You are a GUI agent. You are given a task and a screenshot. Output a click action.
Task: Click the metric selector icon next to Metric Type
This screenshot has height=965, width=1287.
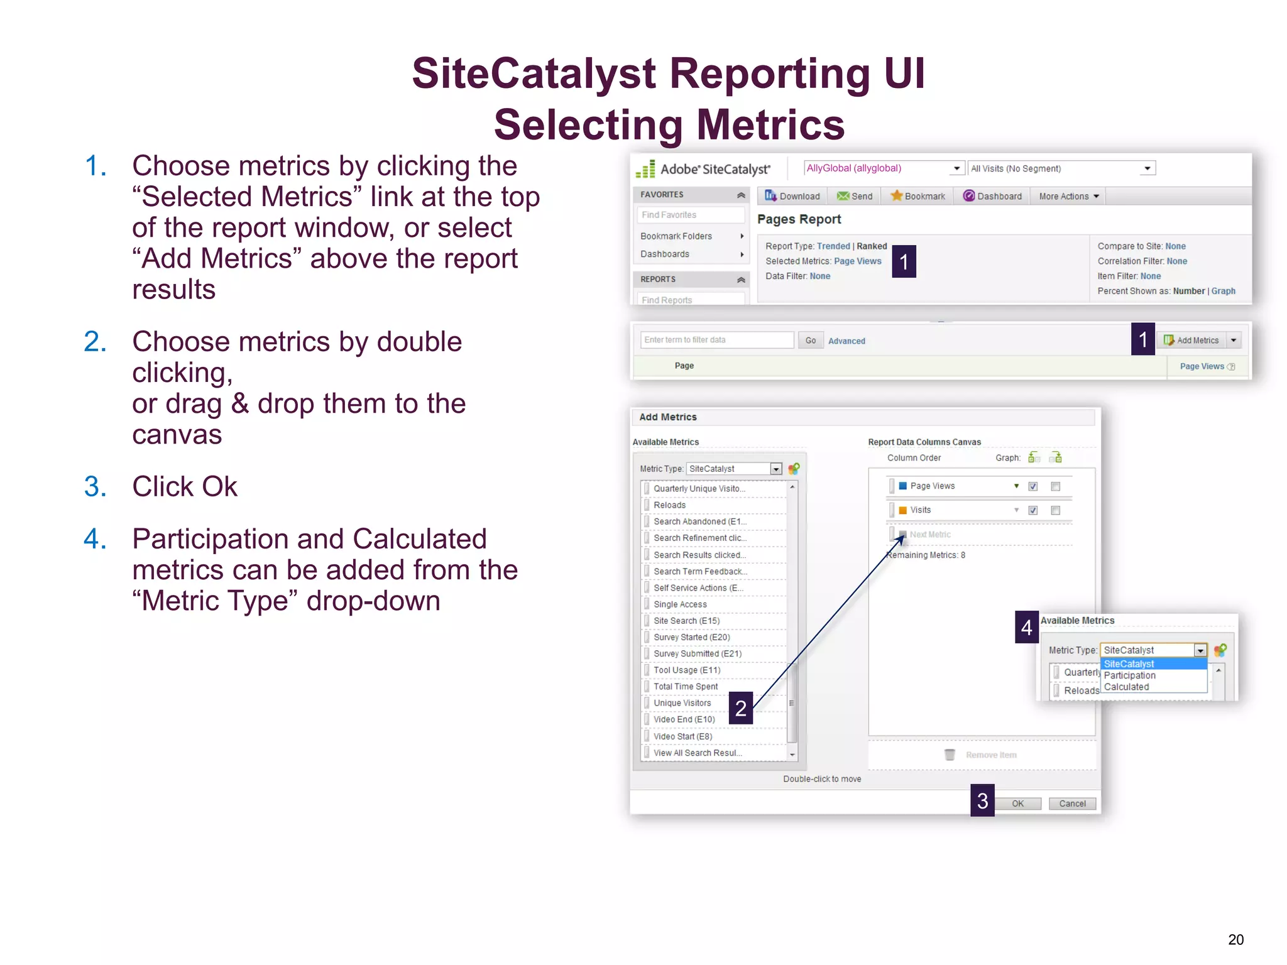794,469
